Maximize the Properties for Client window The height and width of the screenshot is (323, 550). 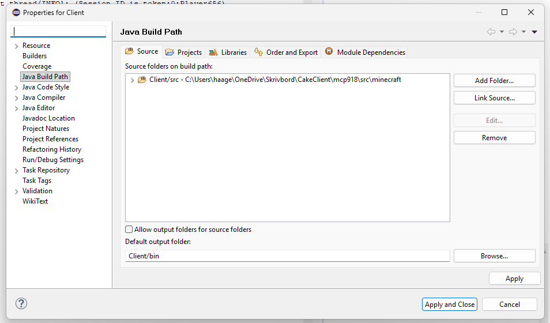[x=504, y=12]
